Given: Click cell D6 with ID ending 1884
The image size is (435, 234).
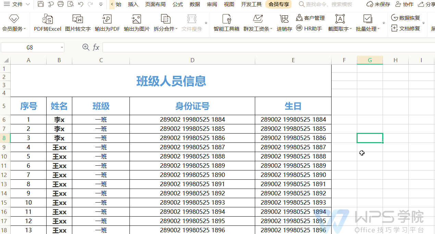Looking at the screenshot, I should tap(192, 120).
